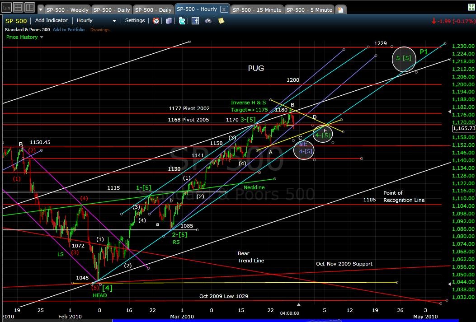Viewport: 476px width, 322px height.
Task: Click the Add to Portfolio link
Action: click(68, 30)
